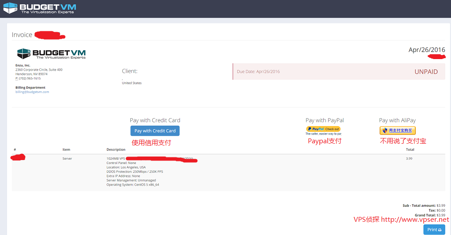451x235 pixels.
Task: Click the 'Server' item cell
Action: tap(67, 158)
